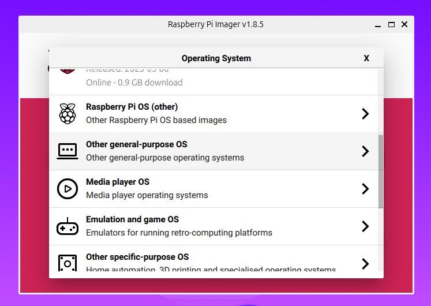The image size is (431, 306).
Task: Select Other general-purpose OS title
Action: (x=137, y=144)
